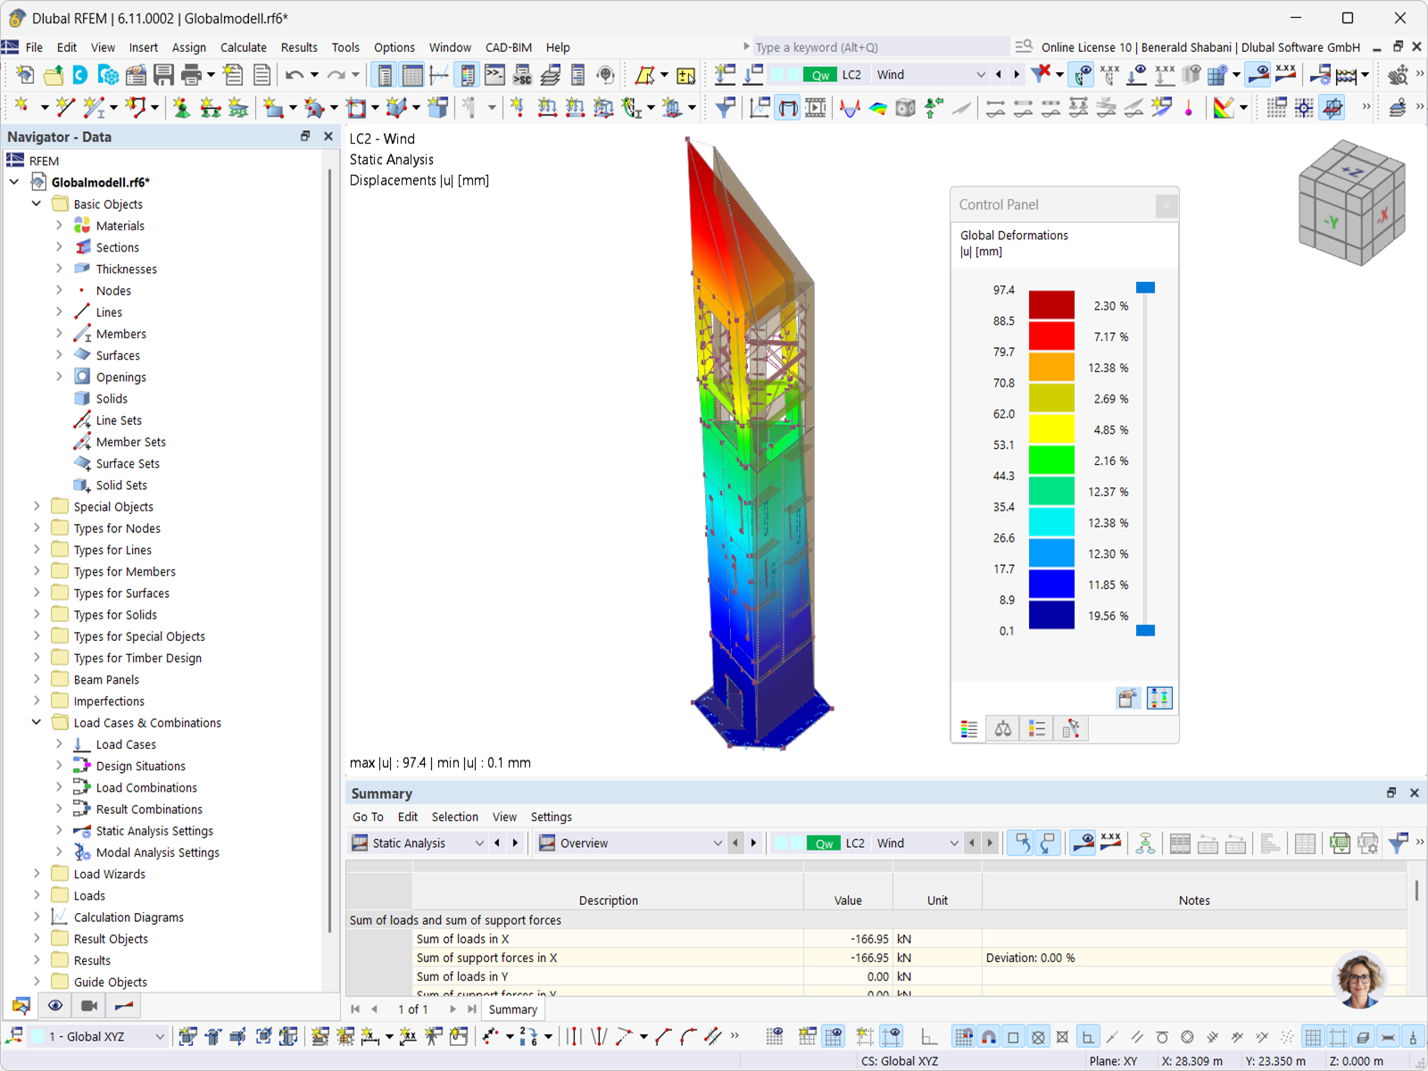Toggle the Control Panel toolbar button
Screen dimensions: 1428x1071
(468, 75)
